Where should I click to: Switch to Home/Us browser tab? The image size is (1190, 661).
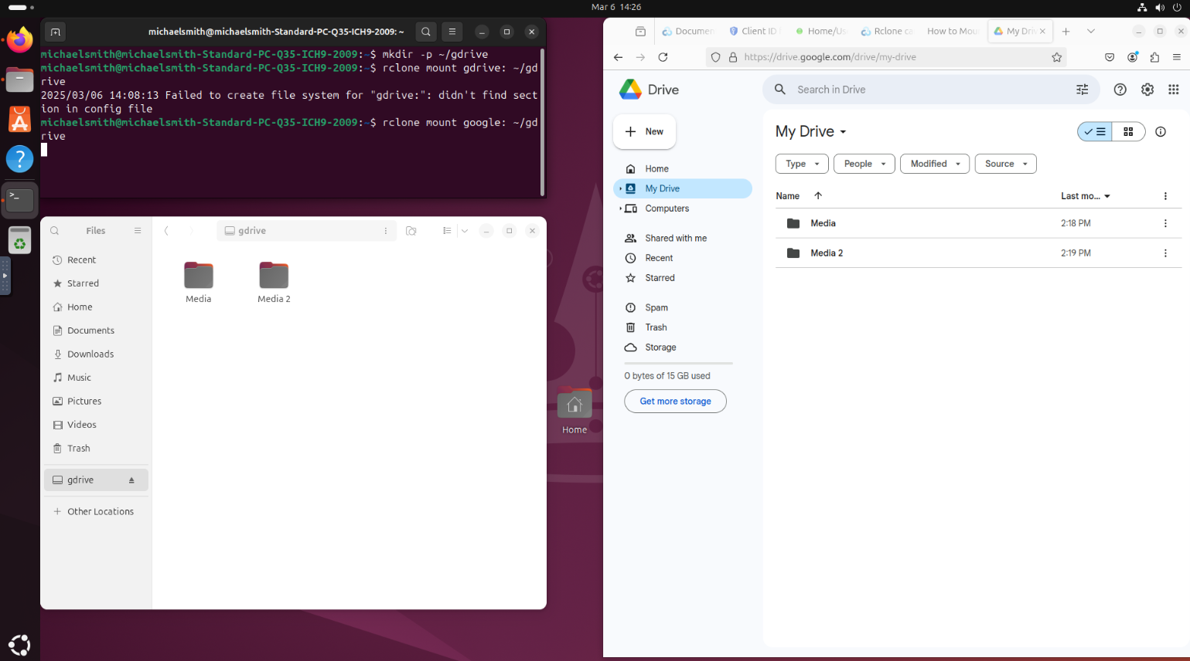point(820,32)
